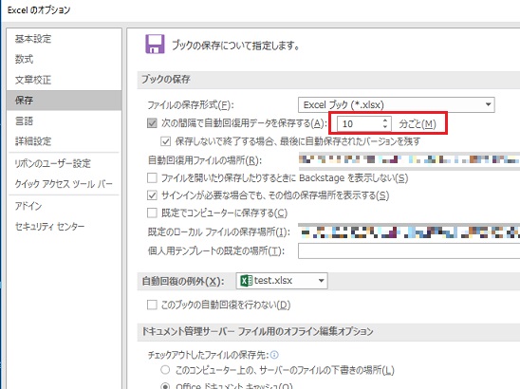Open the ファイルの保存形式 dropdown
Image resolution: width=520 pixels, height=389 pixels.
[397, 104]
